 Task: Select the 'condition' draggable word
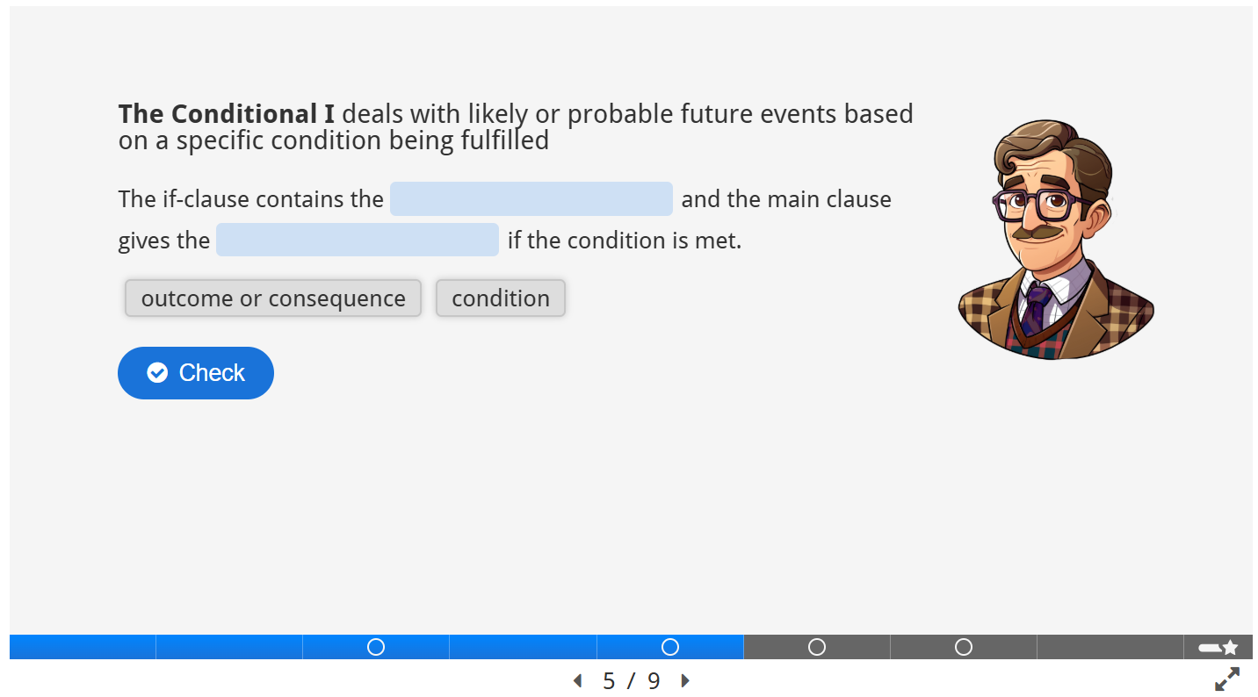[x=501, y=298]
